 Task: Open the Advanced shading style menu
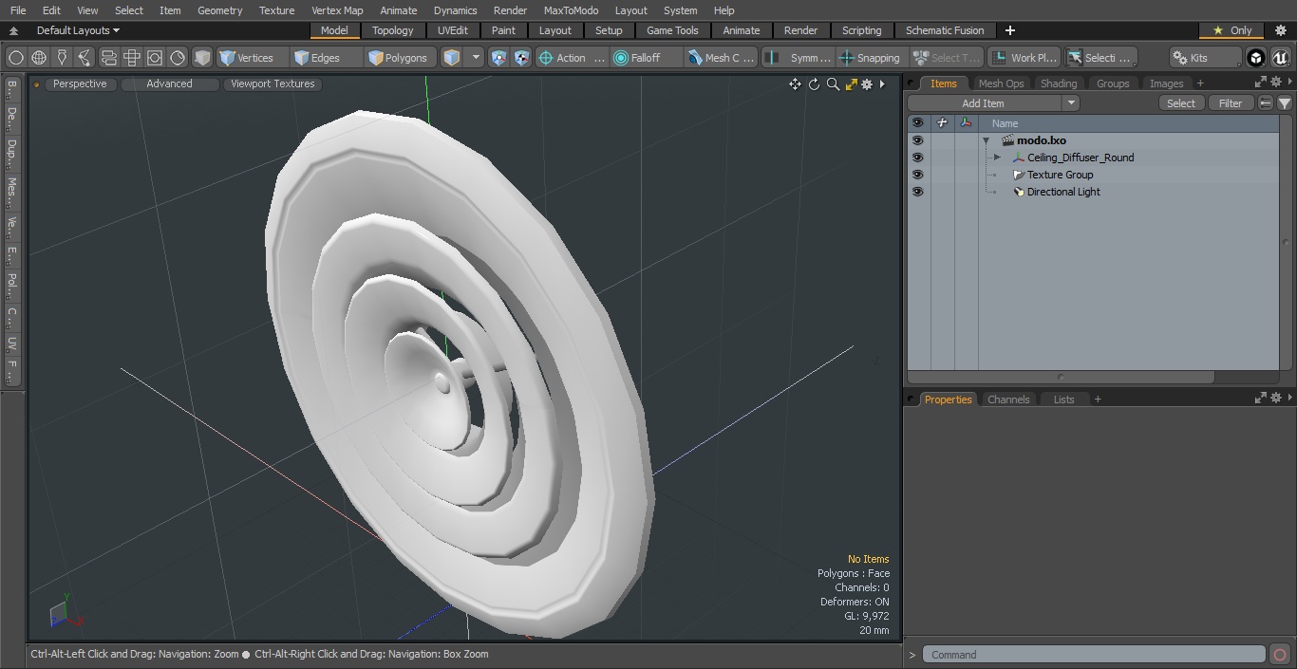tap(169, 84)
